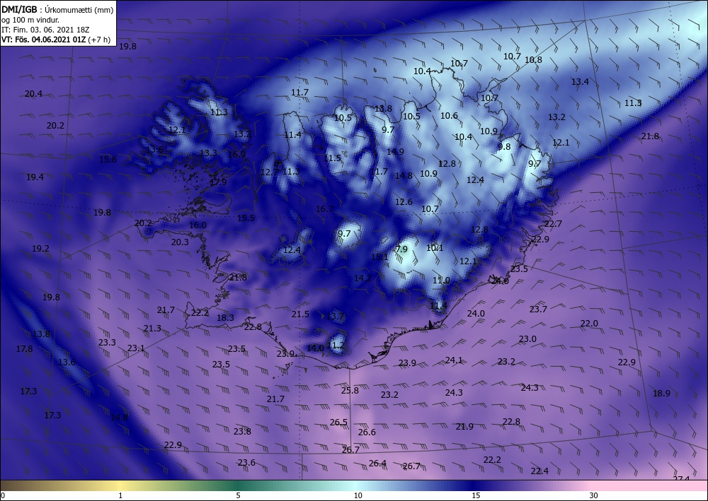Viewport: 708px width, 501px height.
Task: Click the map value 26.5
Action: point(338,422)
